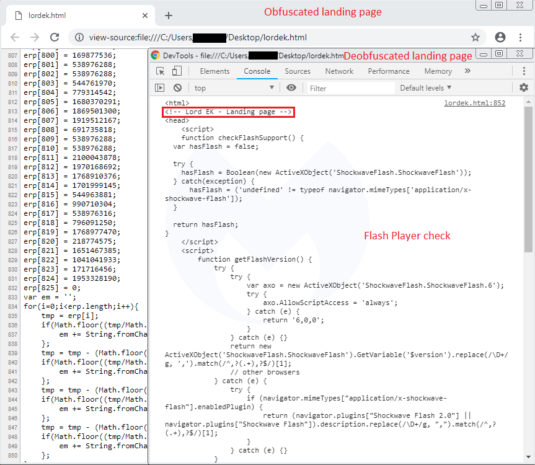Open the Chrome profile avatar menu
The height and width of the screenshot is (465, 535).
coord(501,37)
